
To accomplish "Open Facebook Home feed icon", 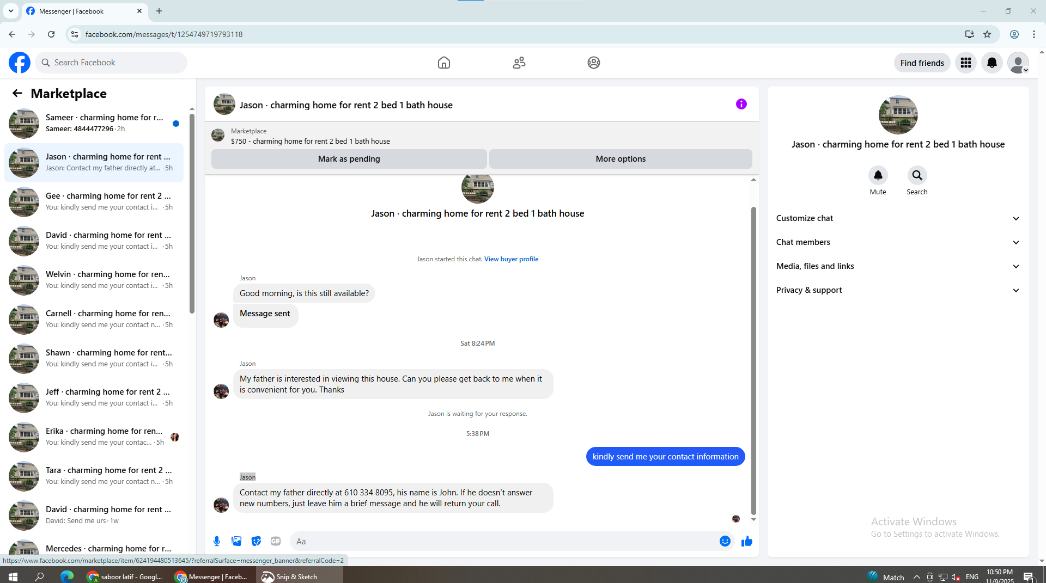I will point(444,63).
